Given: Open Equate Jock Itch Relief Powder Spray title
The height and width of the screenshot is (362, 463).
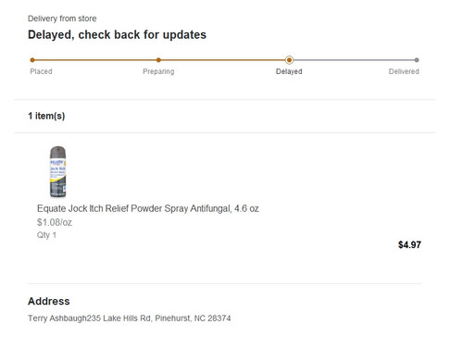Looking at the screenshot, I should click(148, 208).
